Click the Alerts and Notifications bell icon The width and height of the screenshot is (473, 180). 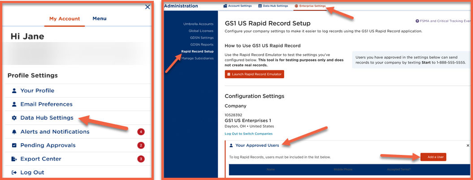click(x=14, y=132)
